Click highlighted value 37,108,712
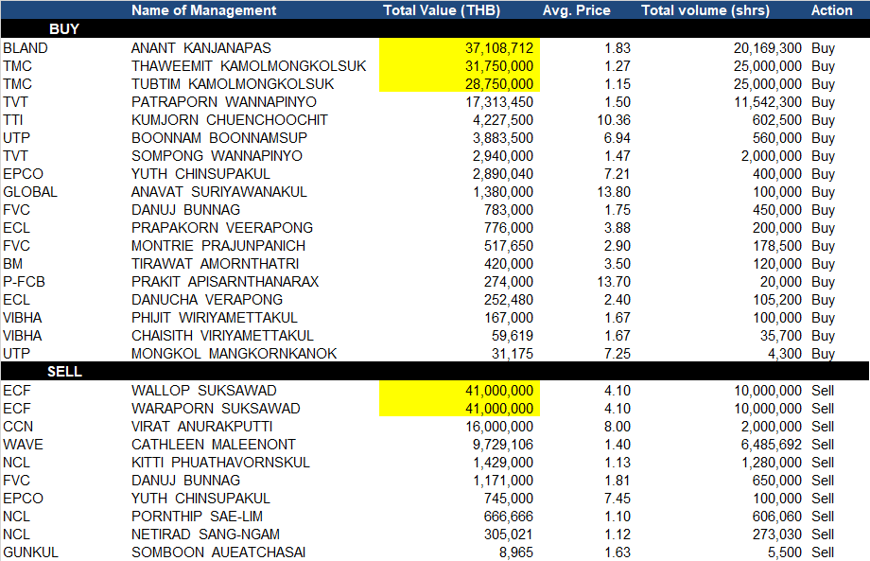 498,47
